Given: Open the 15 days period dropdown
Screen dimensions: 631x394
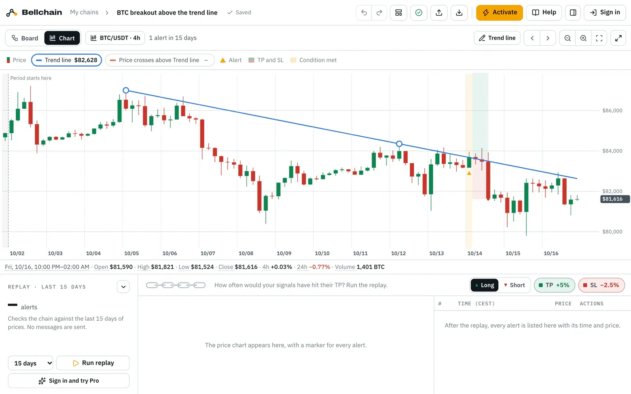Looking at the screenshot, I should pos(30,363).
